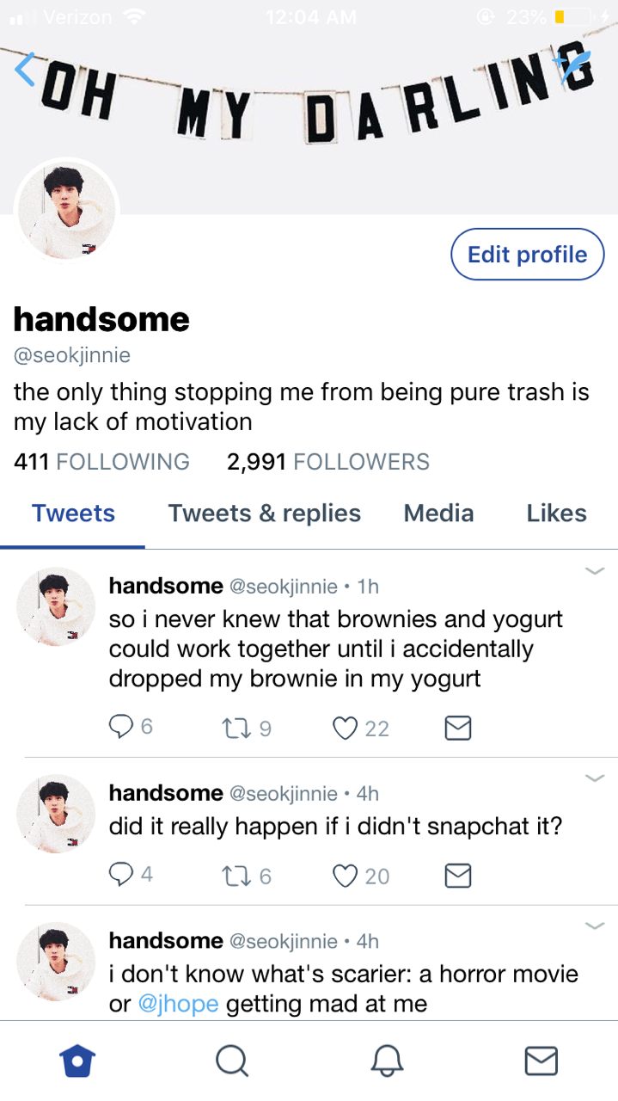
Task: Click the Edit profile button
Action: pyautogui.click(x=528, y=254)
